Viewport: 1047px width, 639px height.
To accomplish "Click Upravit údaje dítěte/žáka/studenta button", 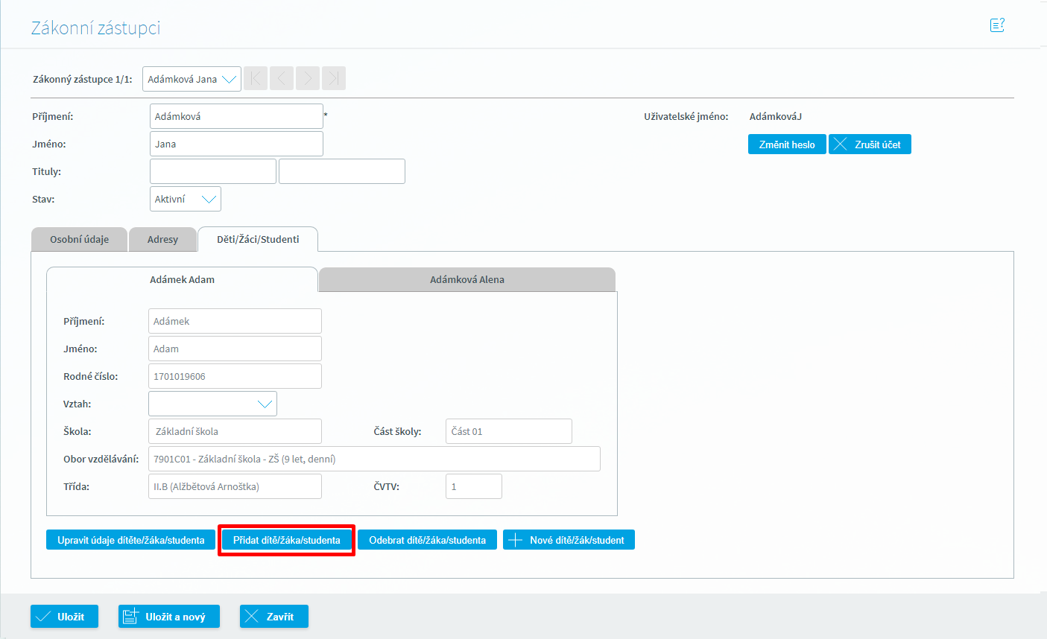I will [x=130, y=540].
